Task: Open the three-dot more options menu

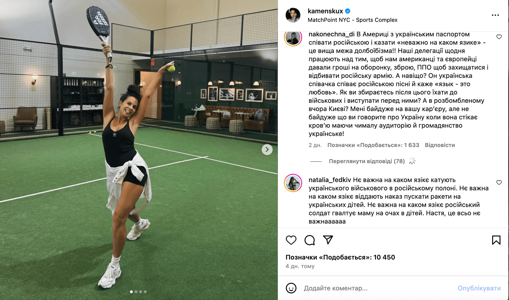Action: click(x=495, y=15)
